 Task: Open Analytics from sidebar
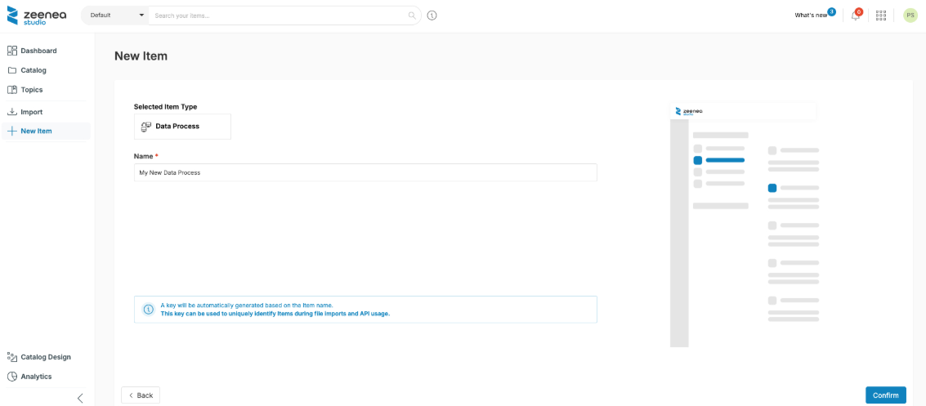(x=36, y=377)
